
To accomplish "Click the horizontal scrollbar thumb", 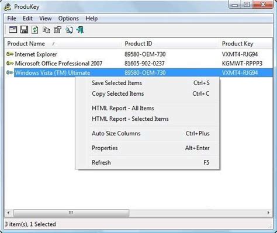I will [x=71, y=213].
